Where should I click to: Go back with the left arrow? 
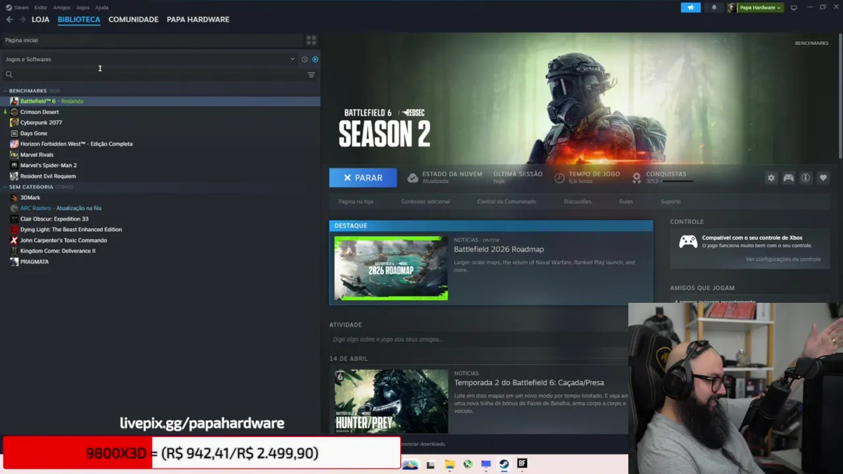point(9,20)
